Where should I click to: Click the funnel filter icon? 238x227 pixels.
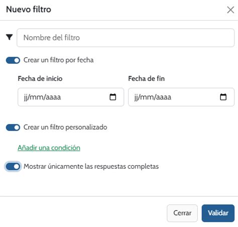pos(10,37)
